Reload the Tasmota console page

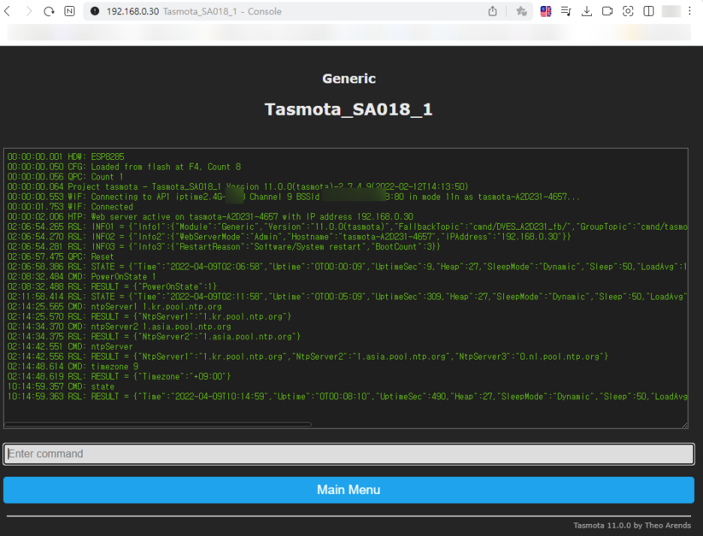coord(49,11)
